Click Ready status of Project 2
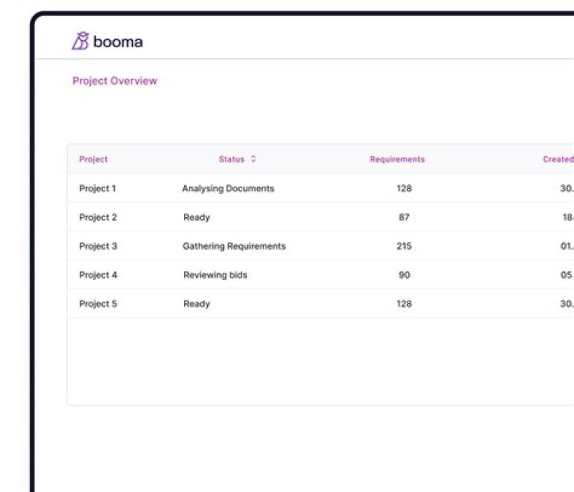This screenshot has height=492, width=574. click(x=196, y=218)
